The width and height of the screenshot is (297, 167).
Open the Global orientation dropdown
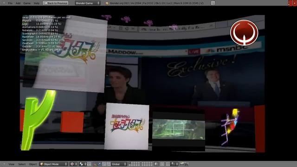click(119, 164)
